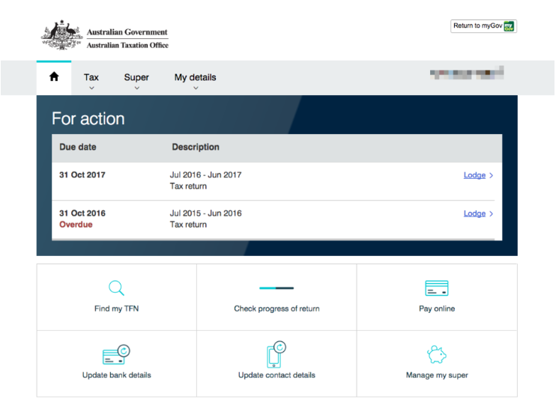
Task: Click the Find my TFN magnifier icon
Action: click(x=116, y=288)
